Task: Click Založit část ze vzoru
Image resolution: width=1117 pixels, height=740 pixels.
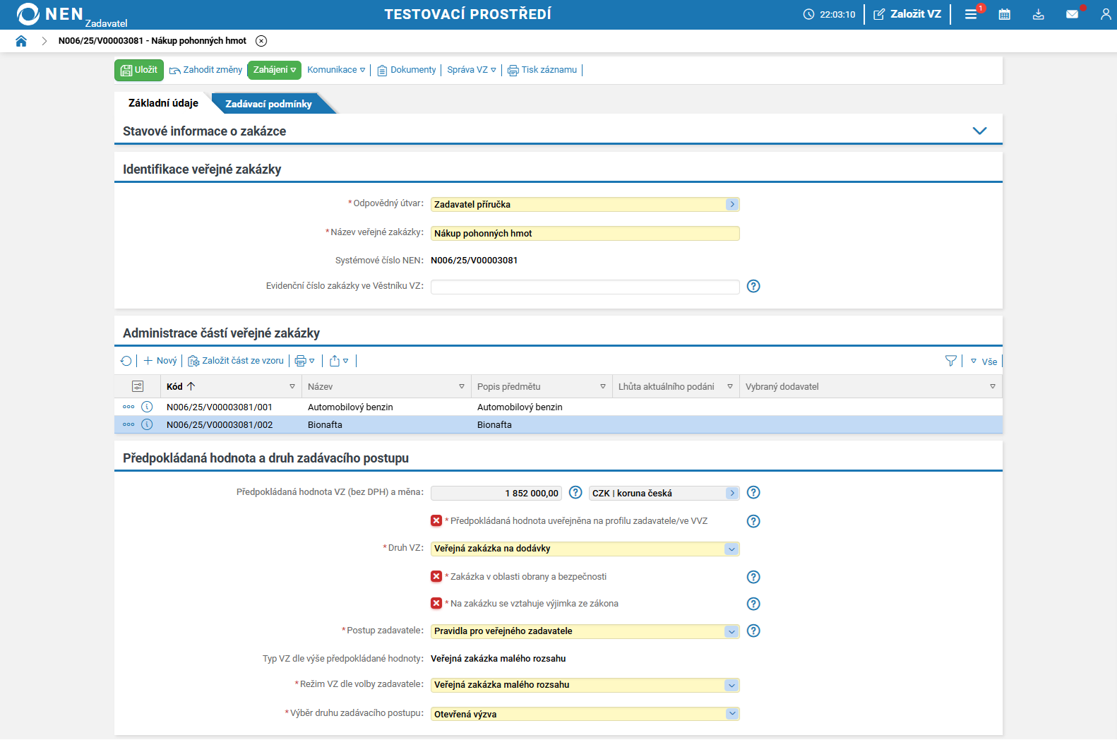Action: [x=236, y=361]
